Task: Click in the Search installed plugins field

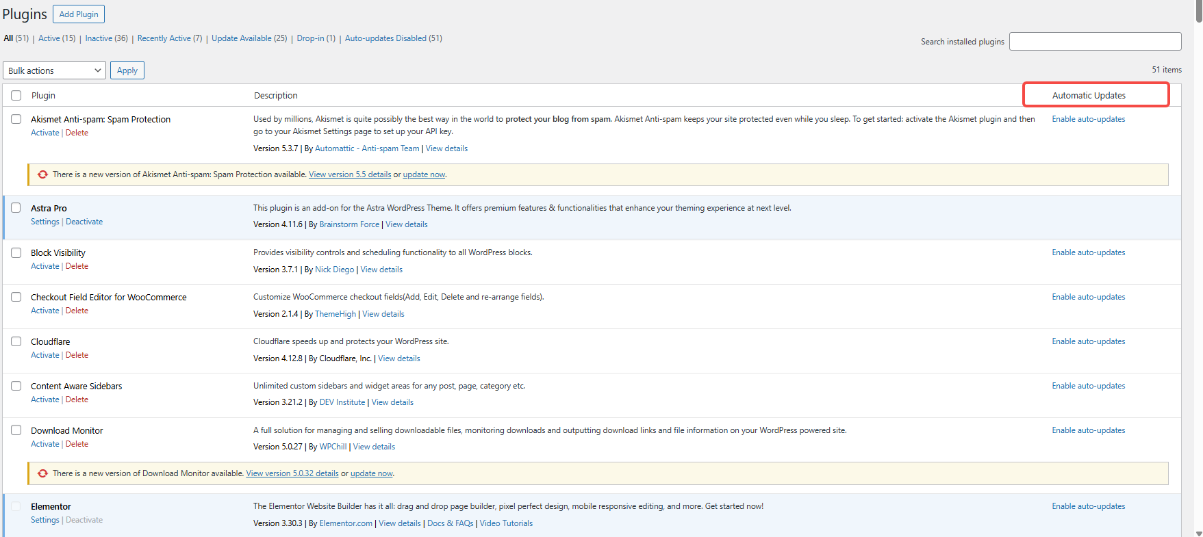Action: click(1095, 42)
